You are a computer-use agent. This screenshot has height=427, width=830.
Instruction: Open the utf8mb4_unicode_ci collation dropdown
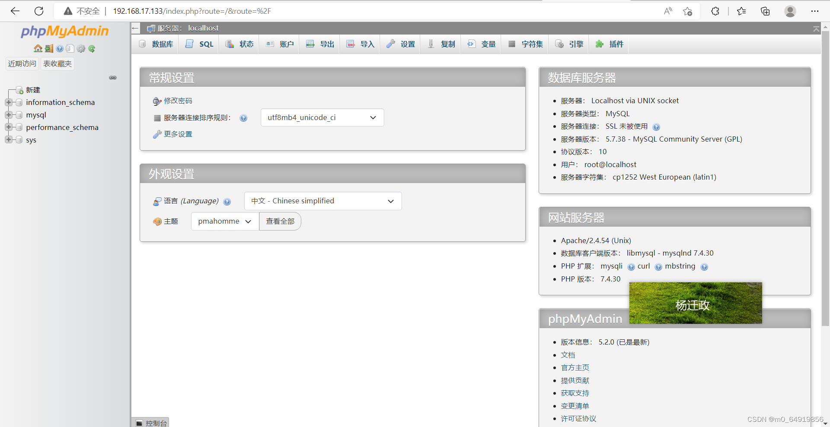coord(322,117)
